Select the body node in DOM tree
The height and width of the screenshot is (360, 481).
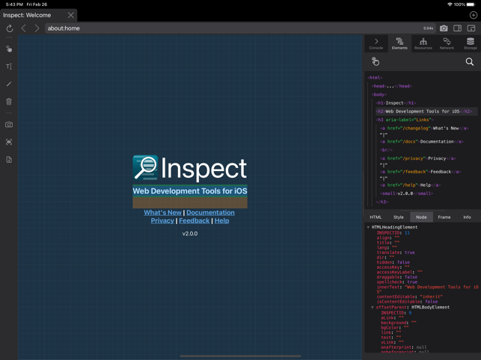pos(379,95)
